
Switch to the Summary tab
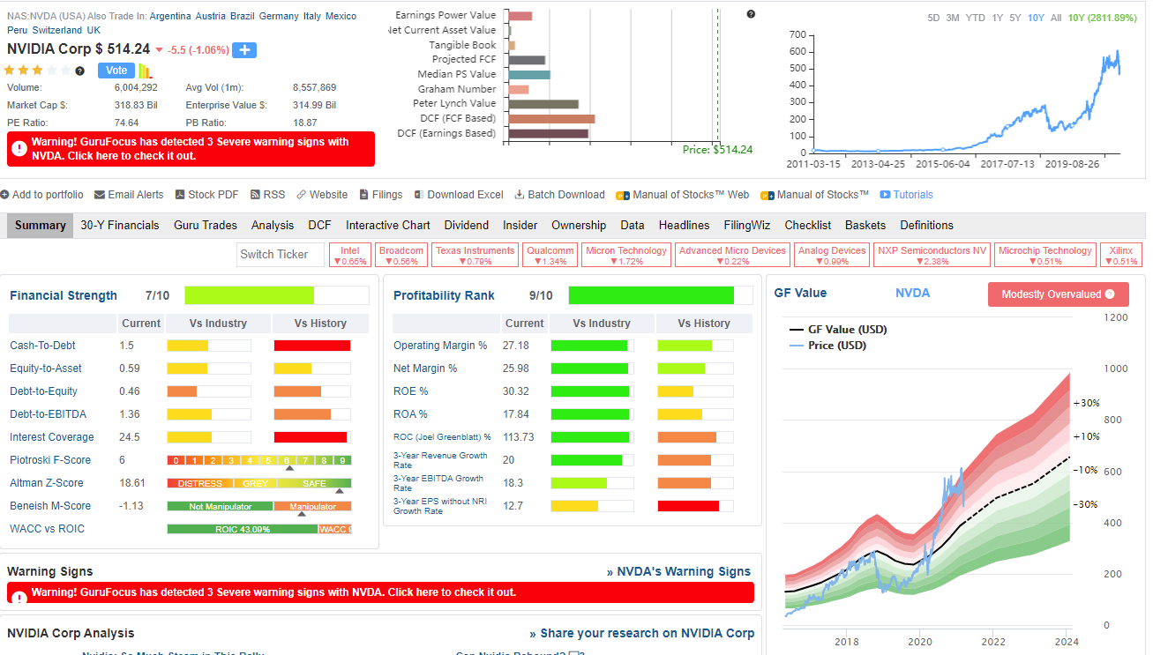click(41, 225)
